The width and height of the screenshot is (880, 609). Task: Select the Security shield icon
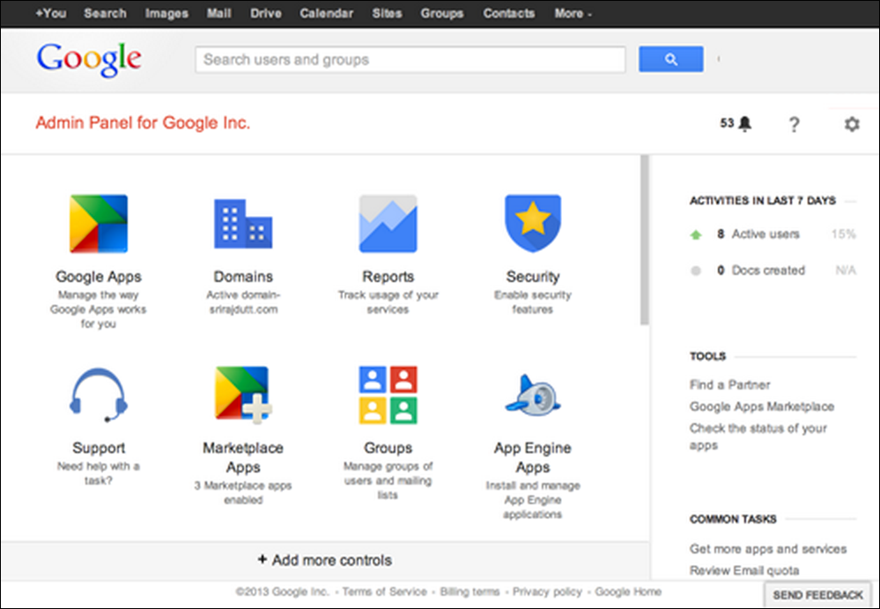pyautogui.click(x=532, y=224)
